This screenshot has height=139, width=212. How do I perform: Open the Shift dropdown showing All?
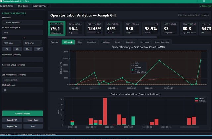point(23,90)
